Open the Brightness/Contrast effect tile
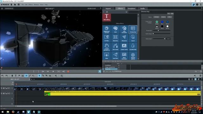The height and width of the screenshot is (114, 203). coord(107,29)
